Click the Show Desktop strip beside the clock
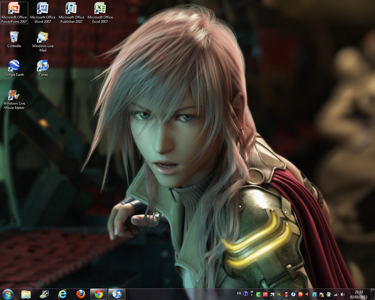 (x=373, y=294)
